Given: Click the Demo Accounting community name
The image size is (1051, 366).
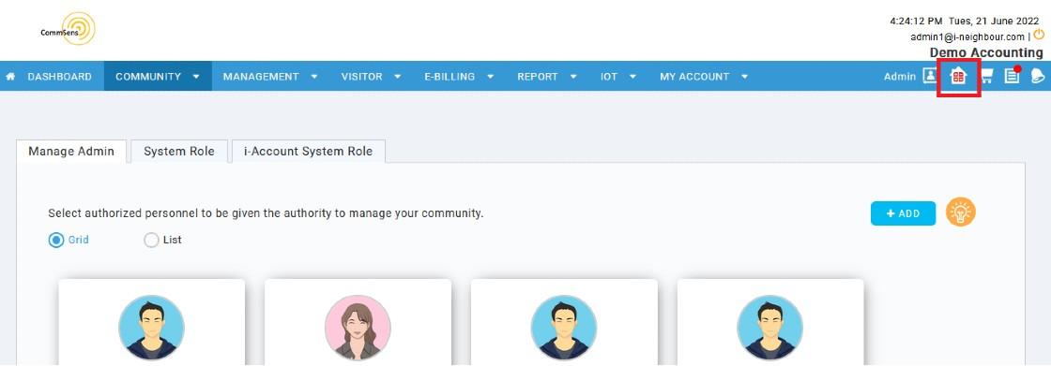Looking at the screenshot, I should (x=986, y=52).
